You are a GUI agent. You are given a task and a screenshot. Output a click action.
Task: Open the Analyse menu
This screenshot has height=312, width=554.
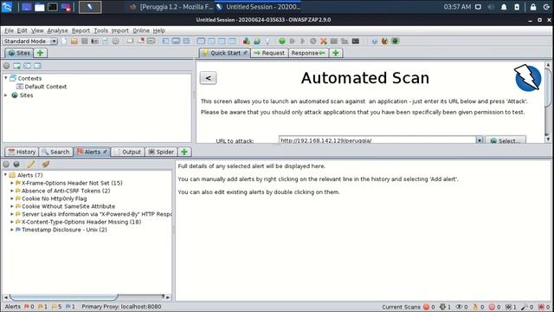click(x=57, y=31)
